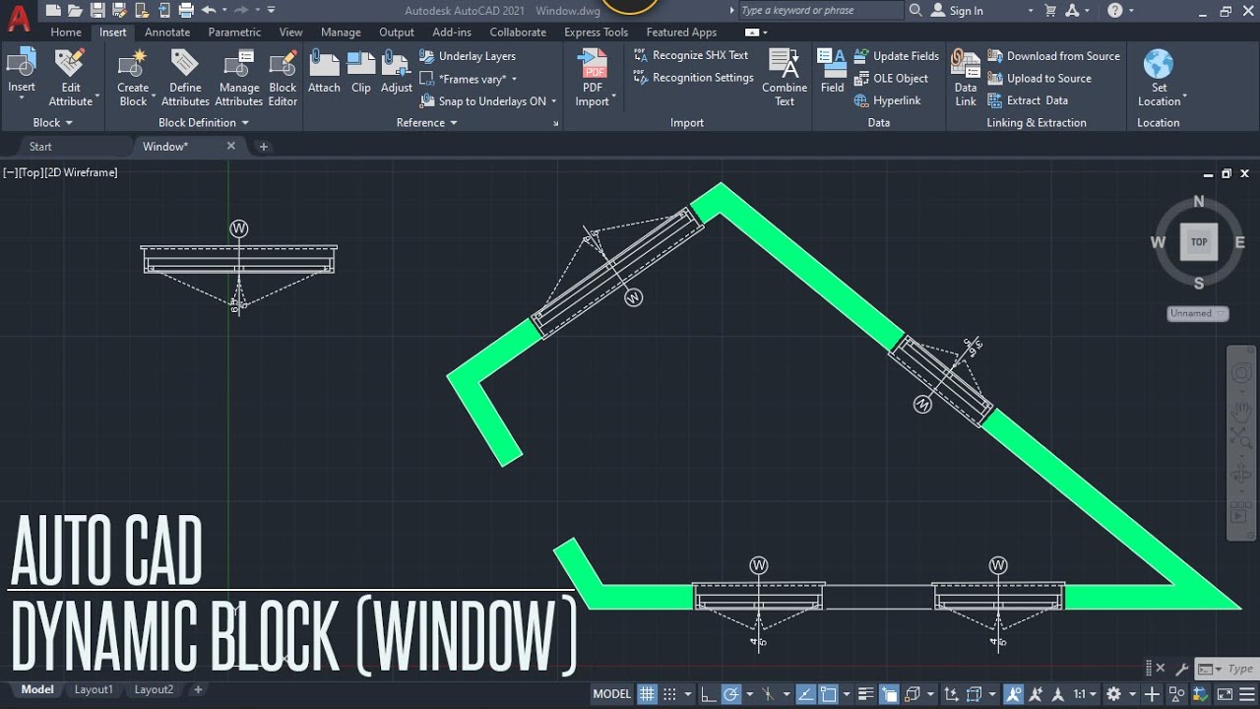This screenshot has height=709, width=1260.
Task: Toggle Polar tracking in status bar
Action: (x=731, y=693)
